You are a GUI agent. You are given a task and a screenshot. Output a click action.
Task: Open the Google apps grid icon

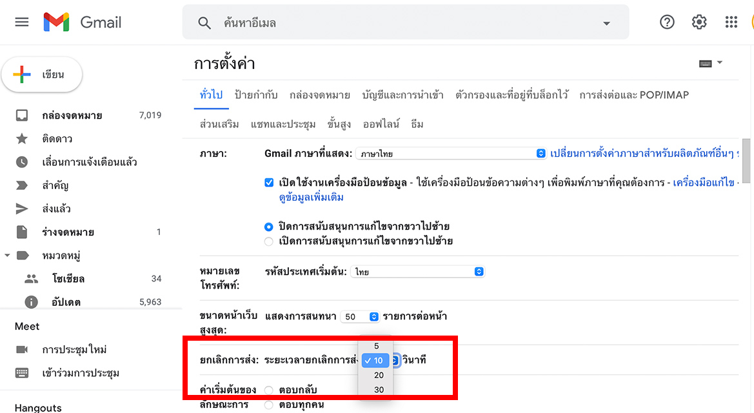point(731,22)
